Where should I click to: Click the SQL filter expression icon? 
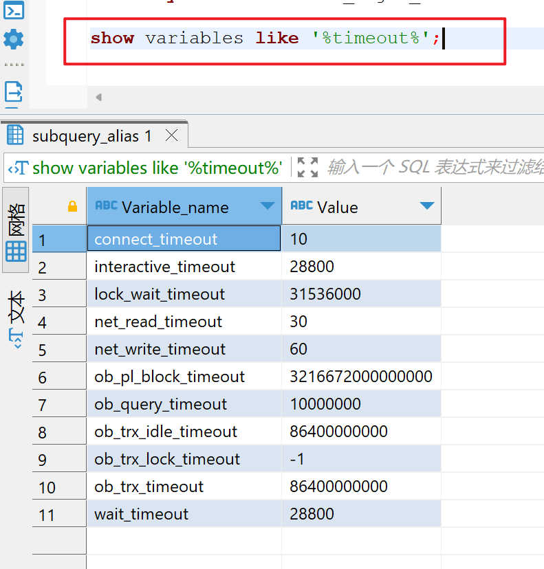coord(17,168)
